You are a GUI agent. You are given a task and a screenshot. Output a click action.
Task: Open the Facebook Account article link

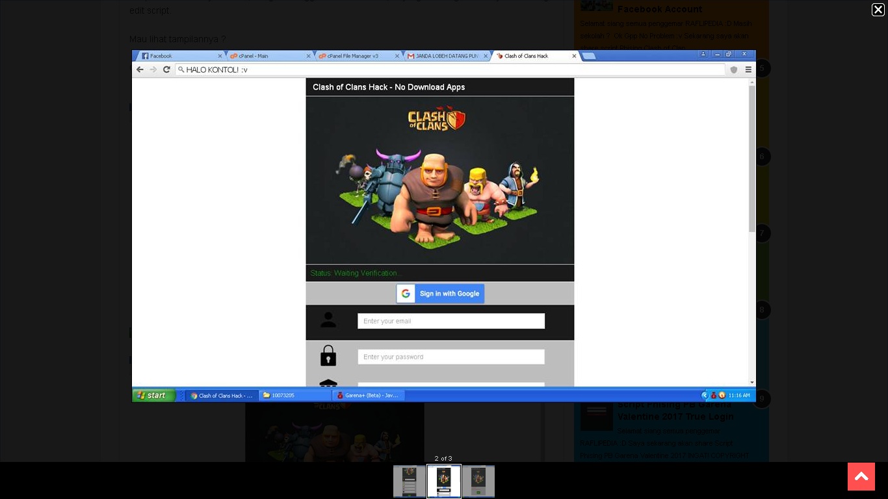(659, 9)
